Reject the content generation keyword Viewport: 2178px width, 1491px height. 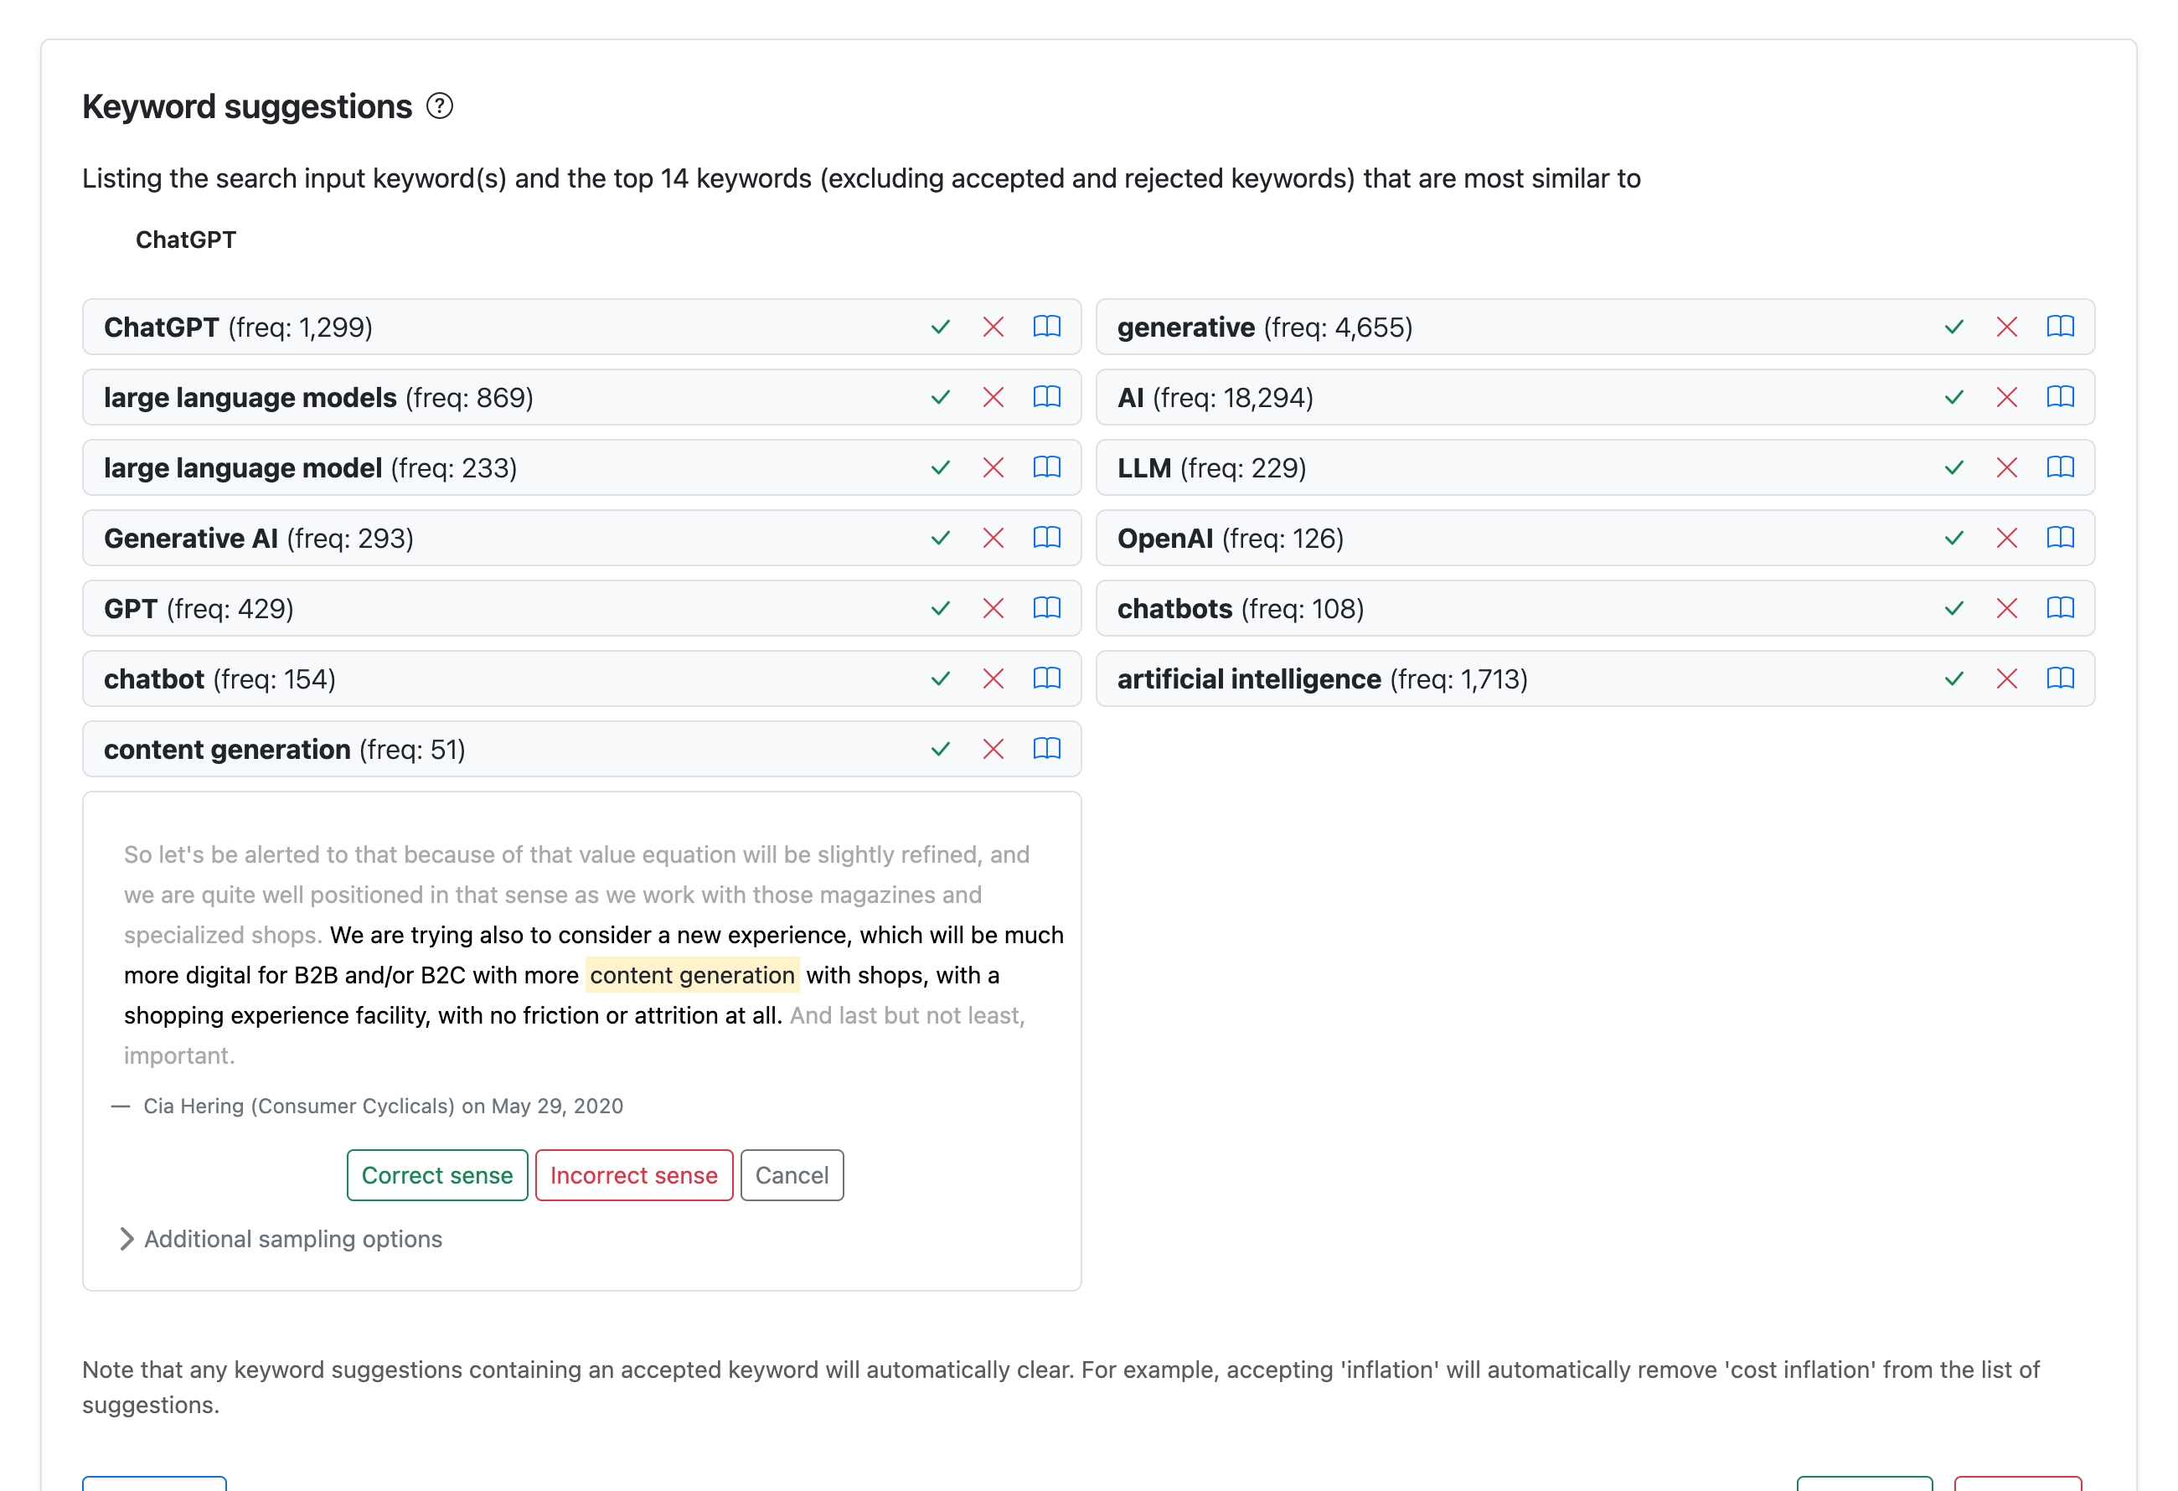coord(993,749)
